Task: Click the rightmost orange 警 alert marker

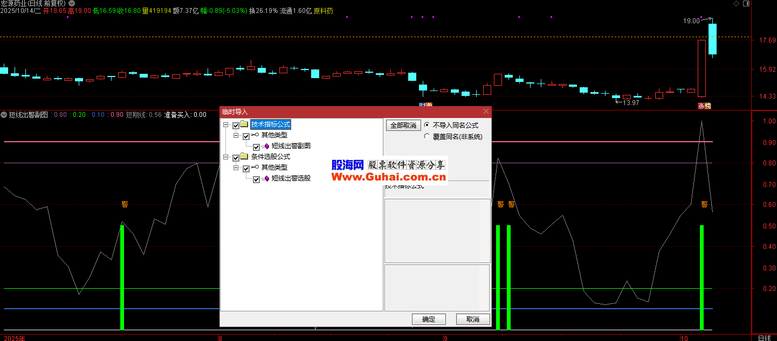Action: pos(704,204)
